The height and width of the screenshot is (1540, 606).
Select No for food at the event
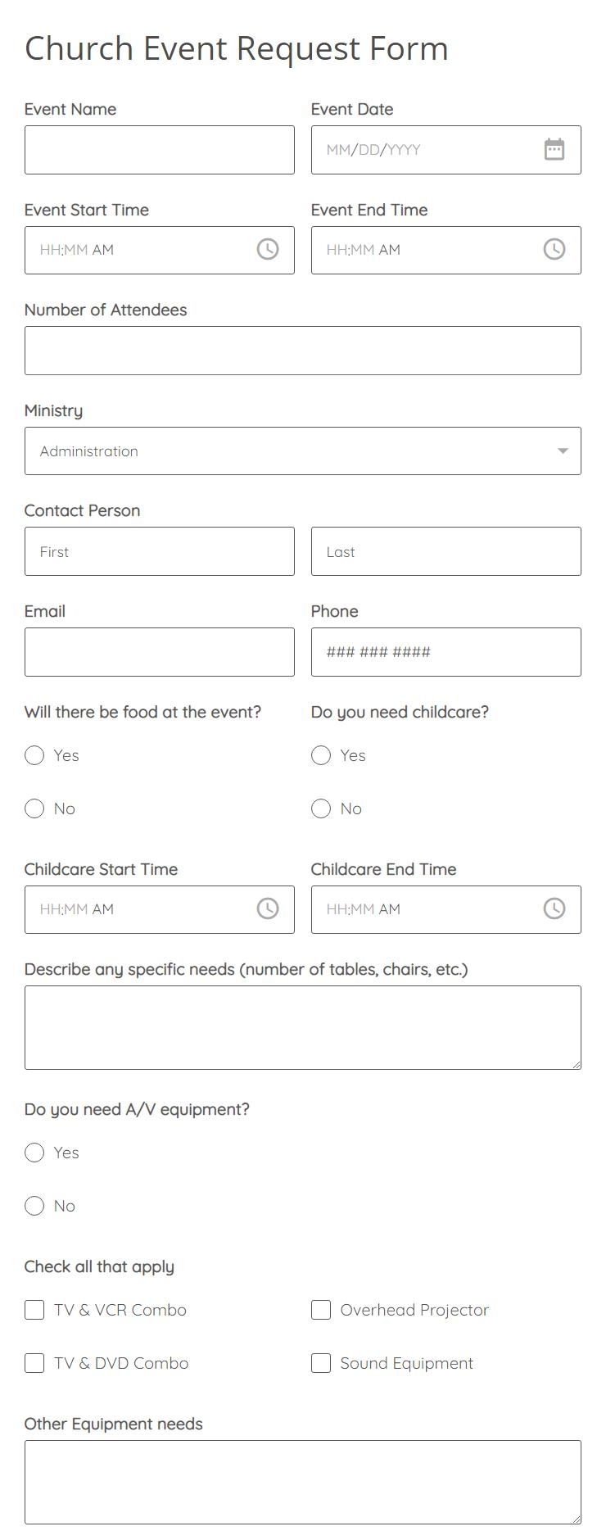pyautogui.click(x=34, y=808)
